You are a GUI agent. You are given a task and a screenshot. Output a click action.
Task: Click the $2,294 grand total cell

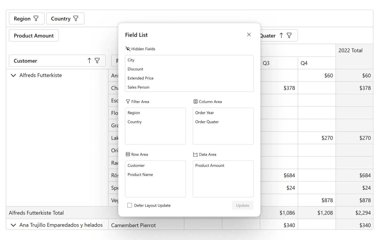(x=354, y=213)
